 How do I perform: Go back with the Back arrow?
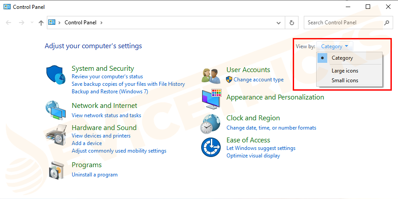[x=9, y=23]
